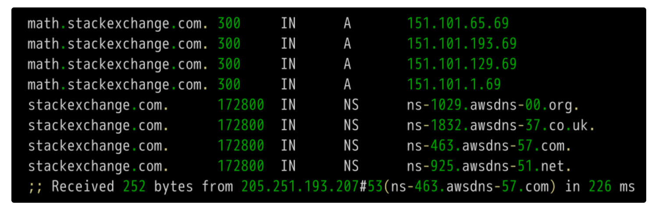Click math.stackexchange.com. in the 151.101.129.69 row
Screen dimensions: 655x208
117,64
